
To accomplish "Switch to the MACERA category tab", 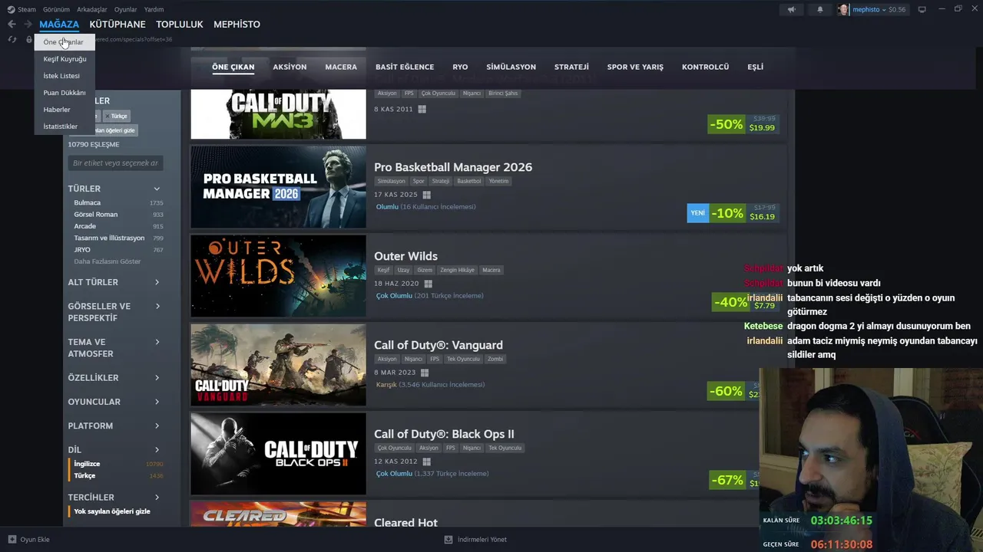I will pyautogui.click(x=341, y=67).
